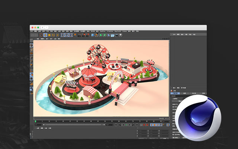Switch to the 工程设置 tab

click(x=175, y=93)
